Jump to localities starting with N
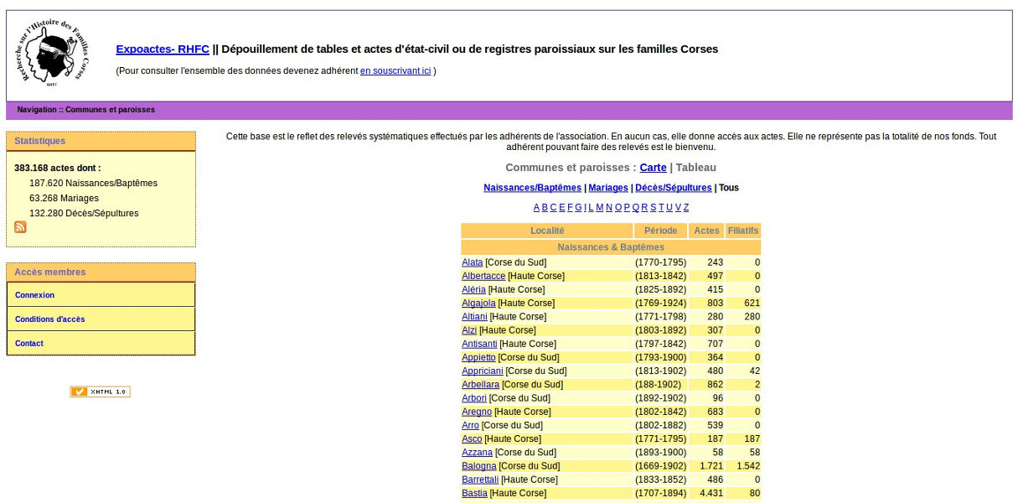Screen dimensions: 1018x503 [x=609, y=207]
